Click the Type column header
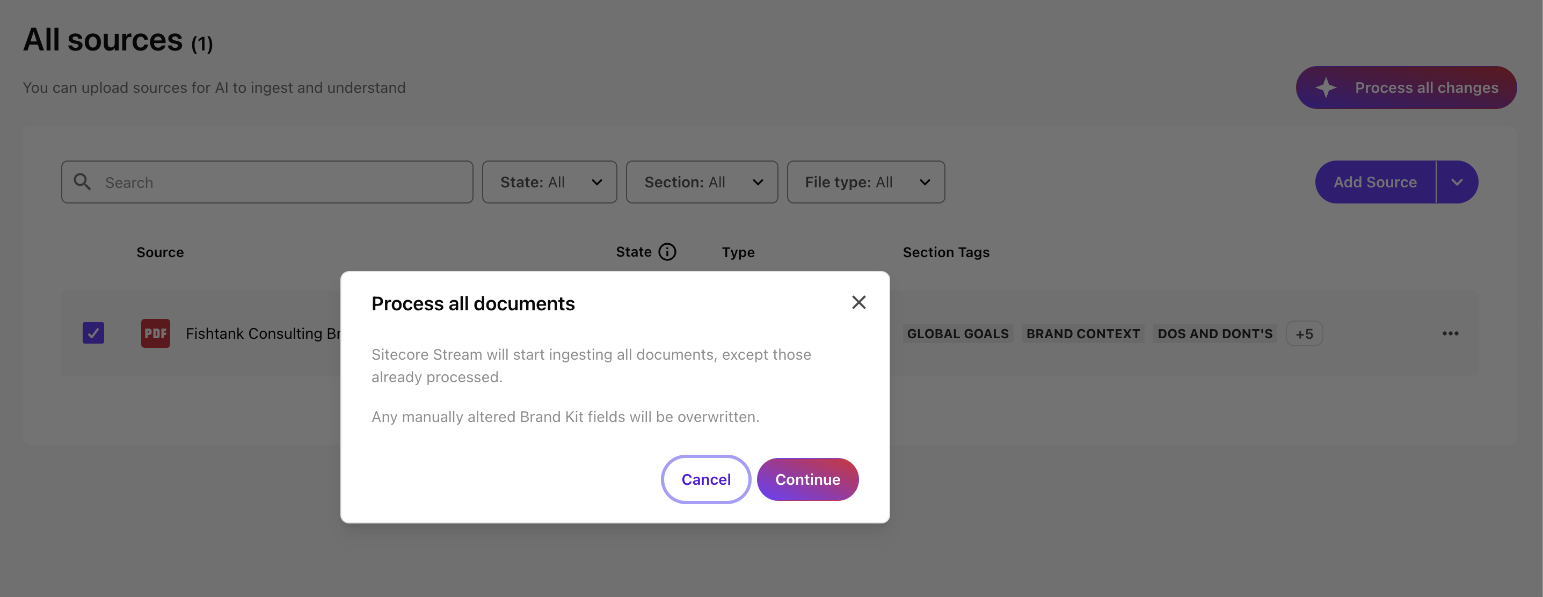The image size is (1543, 597). (738, 252)
